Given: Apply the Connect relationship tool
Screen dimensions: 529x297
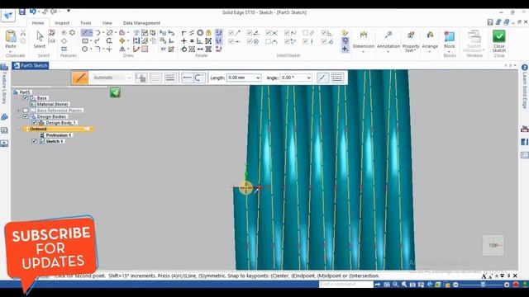Looking at the screenshot, I should coord(183,33).
